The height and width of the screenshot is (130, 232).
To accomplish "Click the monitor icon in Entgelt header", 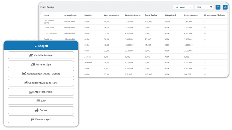I will tap(35, 45).
